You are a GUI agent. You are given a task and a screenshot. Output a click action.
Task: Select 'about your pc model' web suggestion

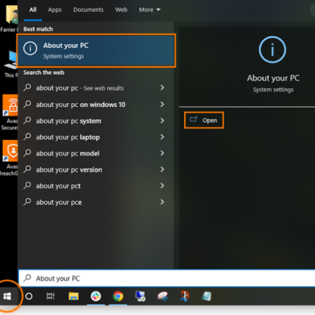[68, 154]
